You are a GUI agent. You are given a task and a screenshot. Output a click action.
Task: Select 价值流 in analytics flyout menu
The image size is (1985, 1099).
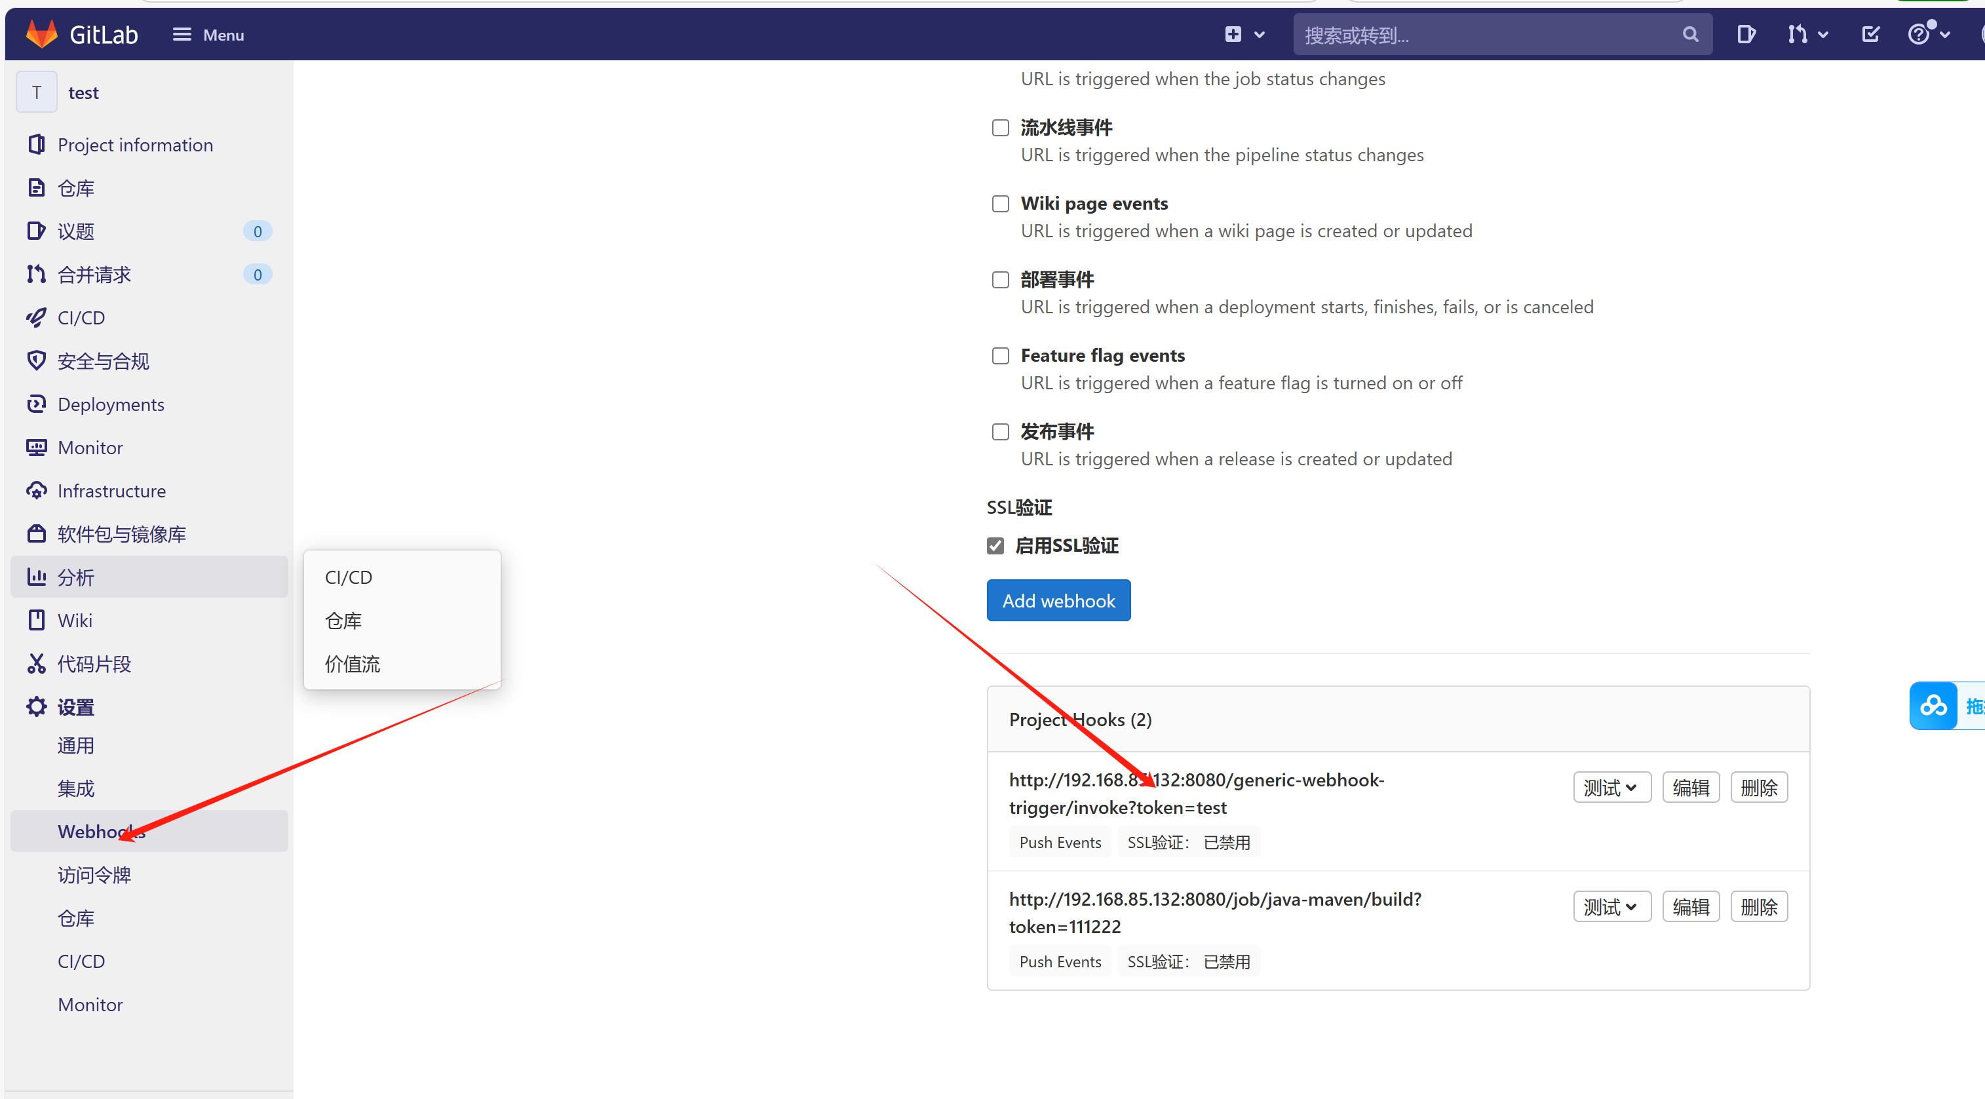[x=352, y=664]
